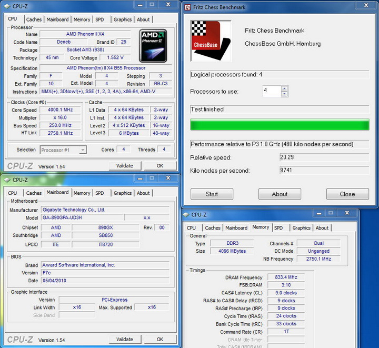This screenshot has width=379, height=348.
Task: Click the BIOS date 05/04/2010
Action: coord(105,281)
